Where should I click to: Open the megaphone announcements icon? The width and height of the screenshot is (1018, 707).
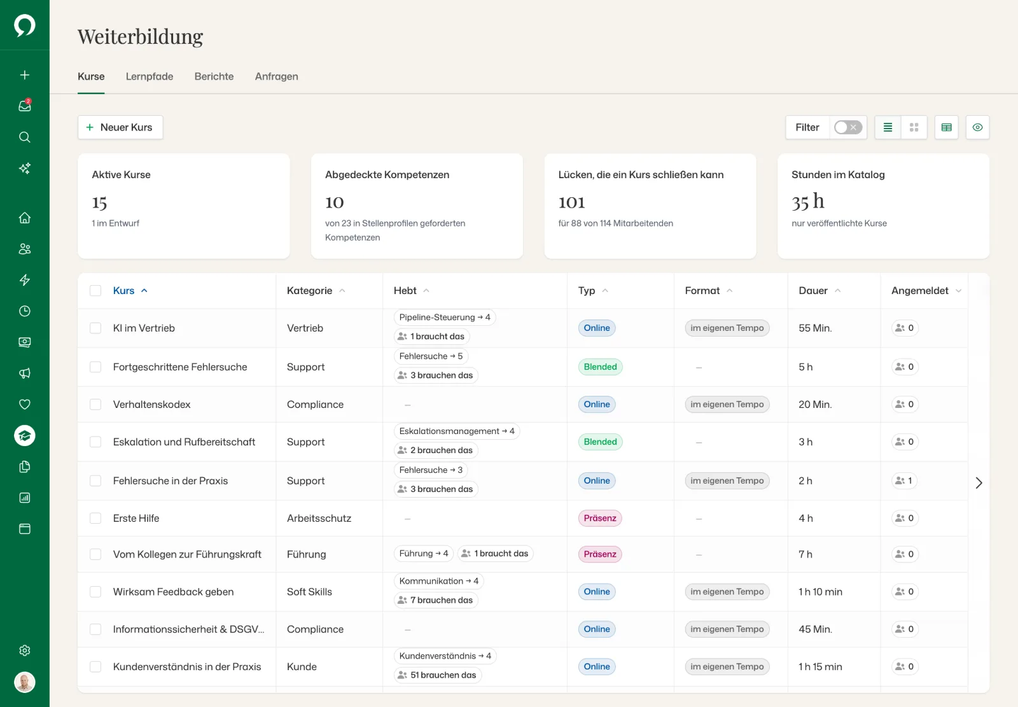click(x=25, y=374)
